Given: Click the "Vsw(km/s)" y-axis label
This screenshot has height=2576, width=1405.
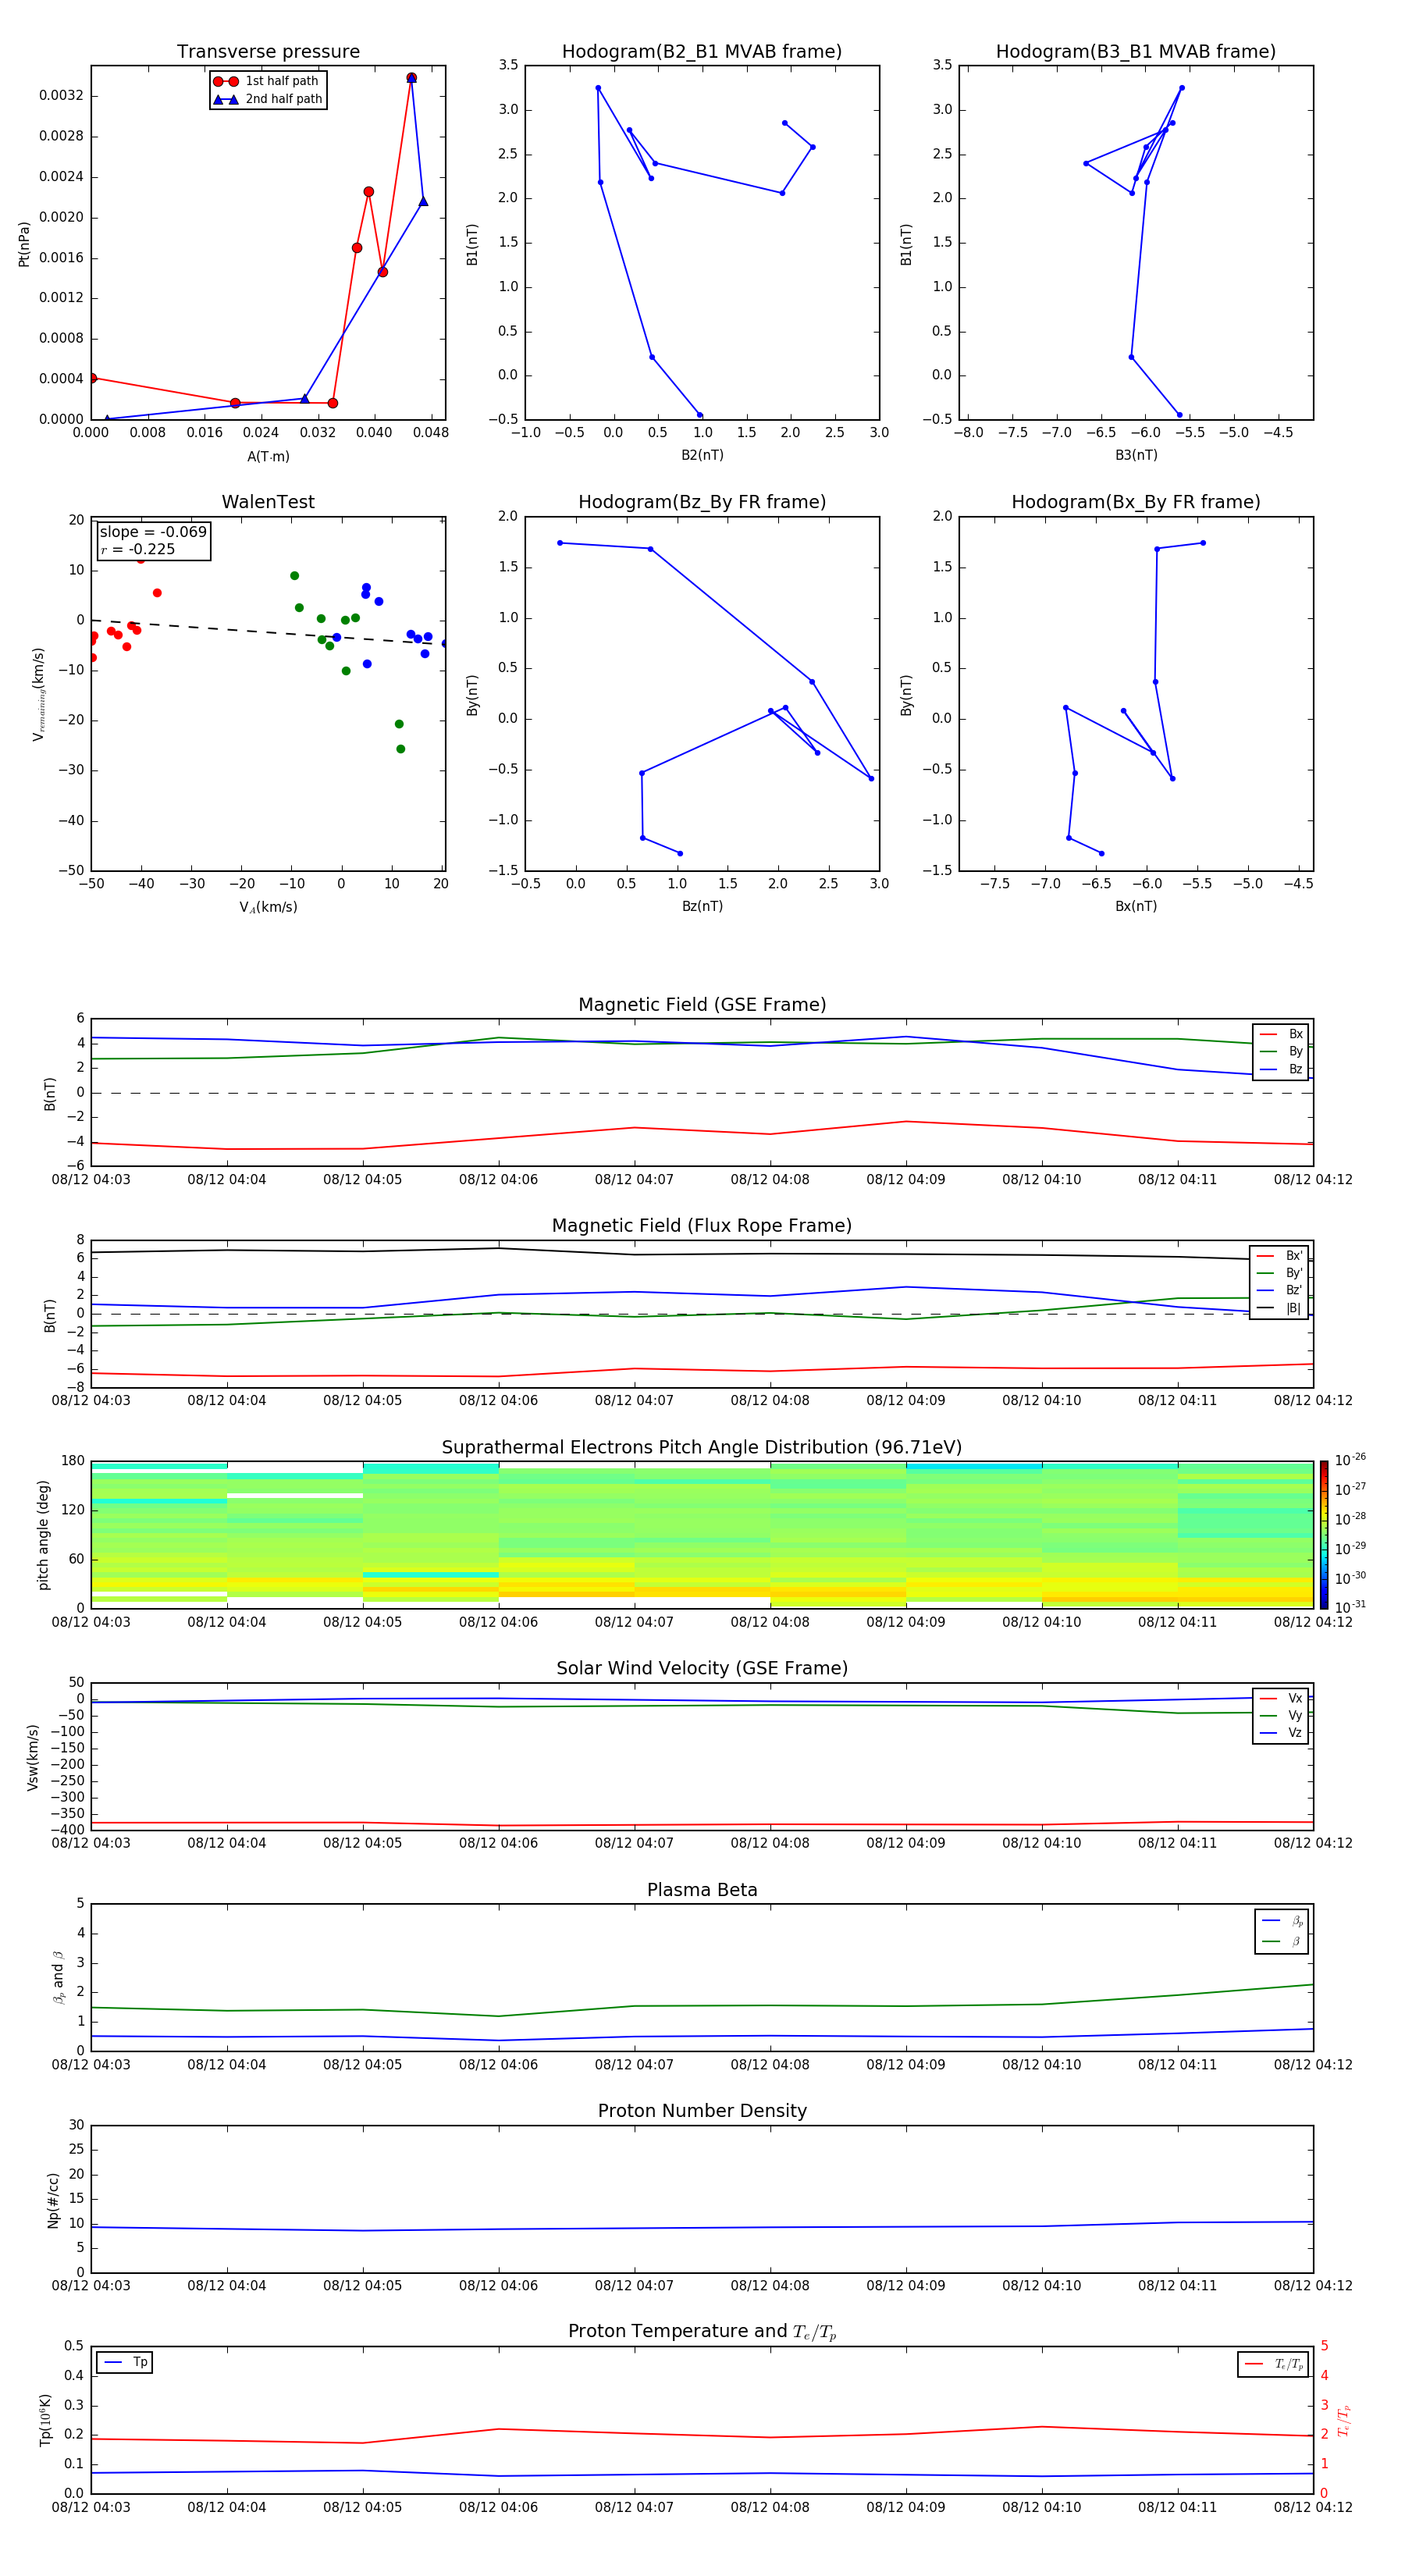Looking at the screenshot, I should click(33, 1757).
